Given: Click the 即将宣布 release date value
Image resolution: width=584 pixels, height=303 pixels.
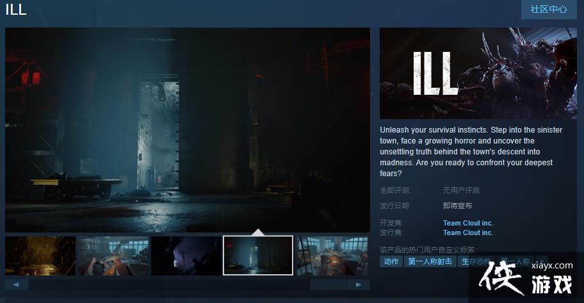Looking at the screenshot, I should [x=457, y=206].
